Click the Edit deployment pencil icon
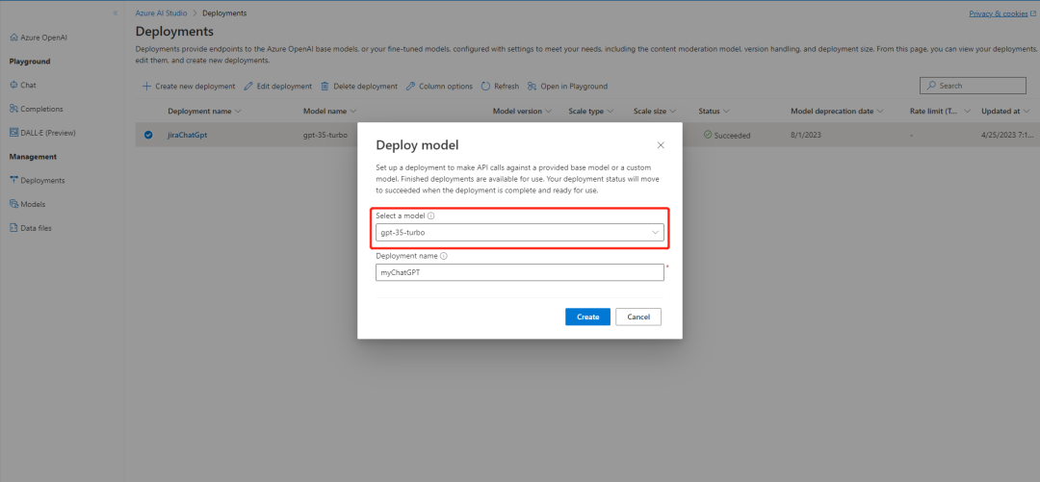 pos(248,87)
